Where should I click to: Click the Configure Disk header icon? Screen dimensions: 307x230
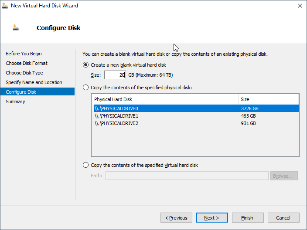point(16,28)
